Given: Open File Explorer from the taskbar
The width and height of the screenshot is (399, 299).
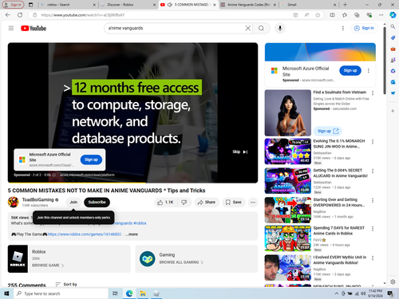Looking at the screenshot, I should click(143, 293).
